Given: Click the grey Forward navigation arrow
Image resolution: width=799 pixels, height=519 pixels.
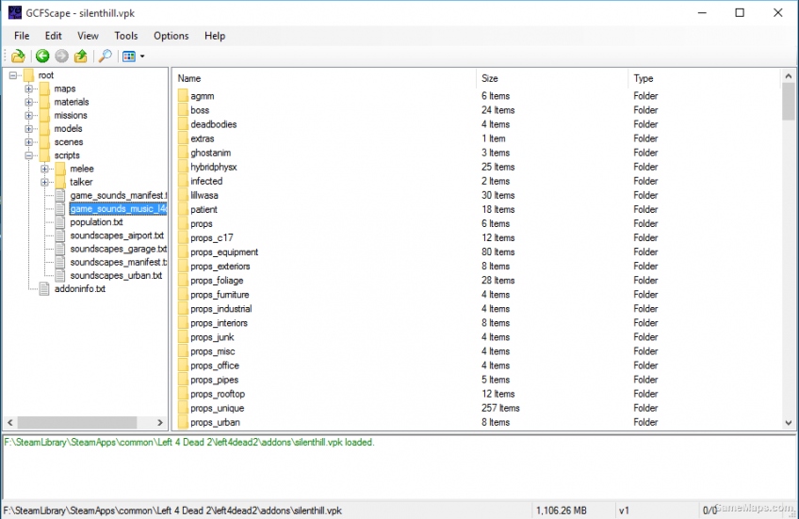Looking at the screenshot, I should (61, 57).
